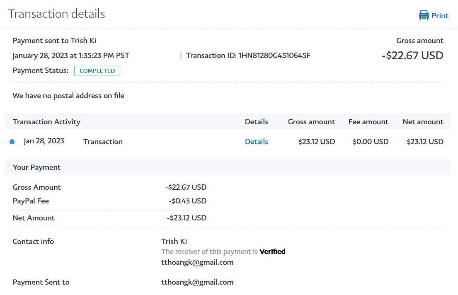The image size is (458, 295).
Task: Click the Trish Ki contact name
Action: coord(174,242)
